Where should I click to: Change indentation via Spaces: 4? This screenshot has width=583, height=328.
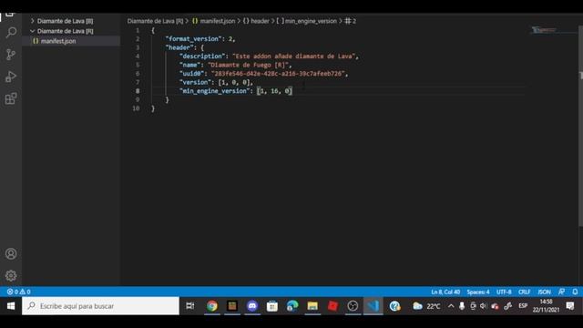[x=478, y=292]
